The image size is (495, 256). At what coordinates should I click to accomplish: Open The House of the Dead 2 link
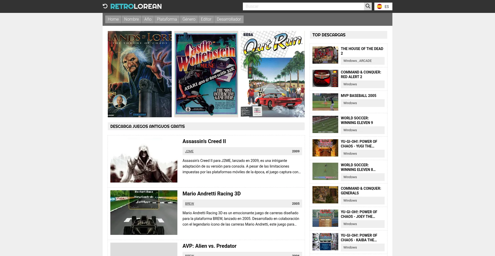(362, 51)
